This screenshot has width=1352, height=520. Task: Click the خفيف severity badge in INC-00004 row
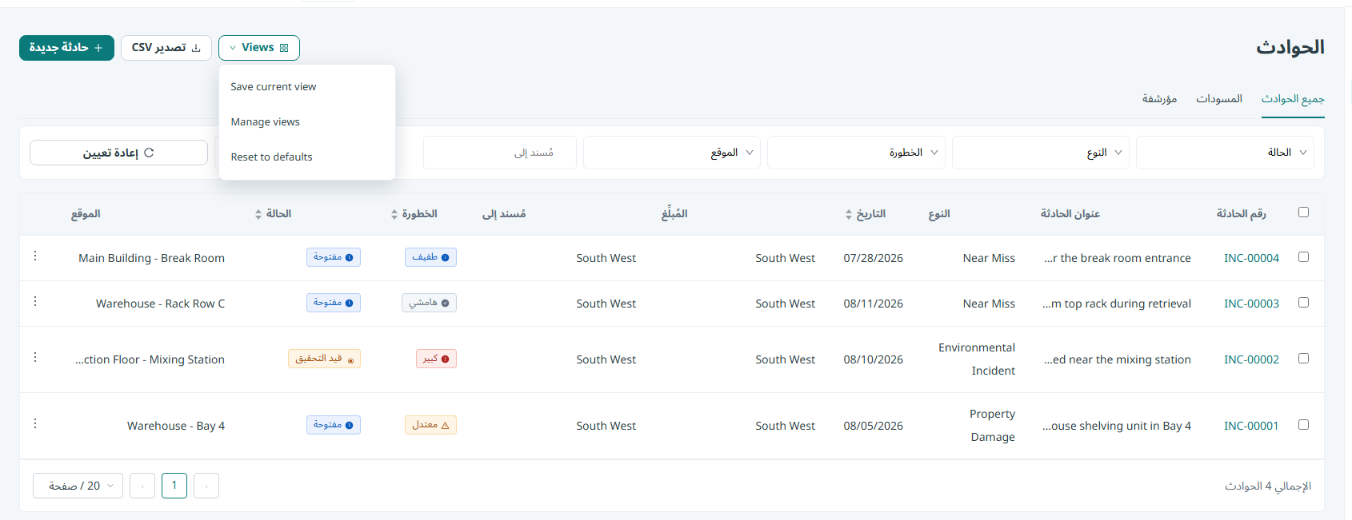pyautogui.click(x=430, y=257)
